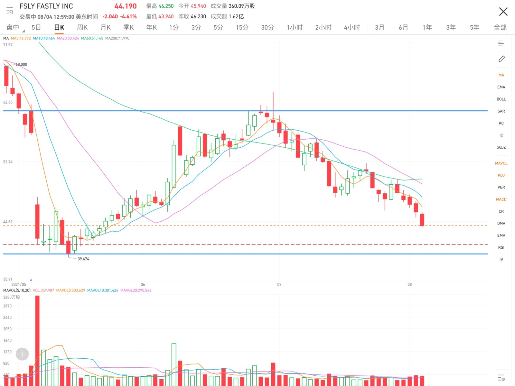Screen dimensions: 515x386
Task: Toggle the MACD sub-indicator
Action: (501, 199)
